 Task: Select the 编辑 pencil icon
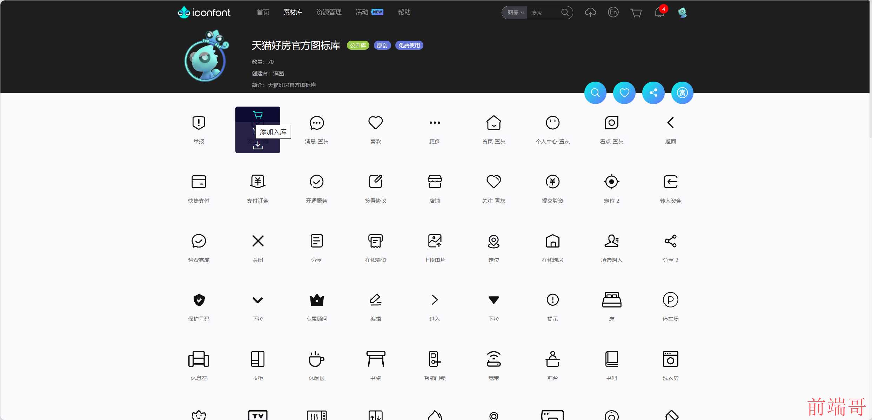(x=376, y=300)
